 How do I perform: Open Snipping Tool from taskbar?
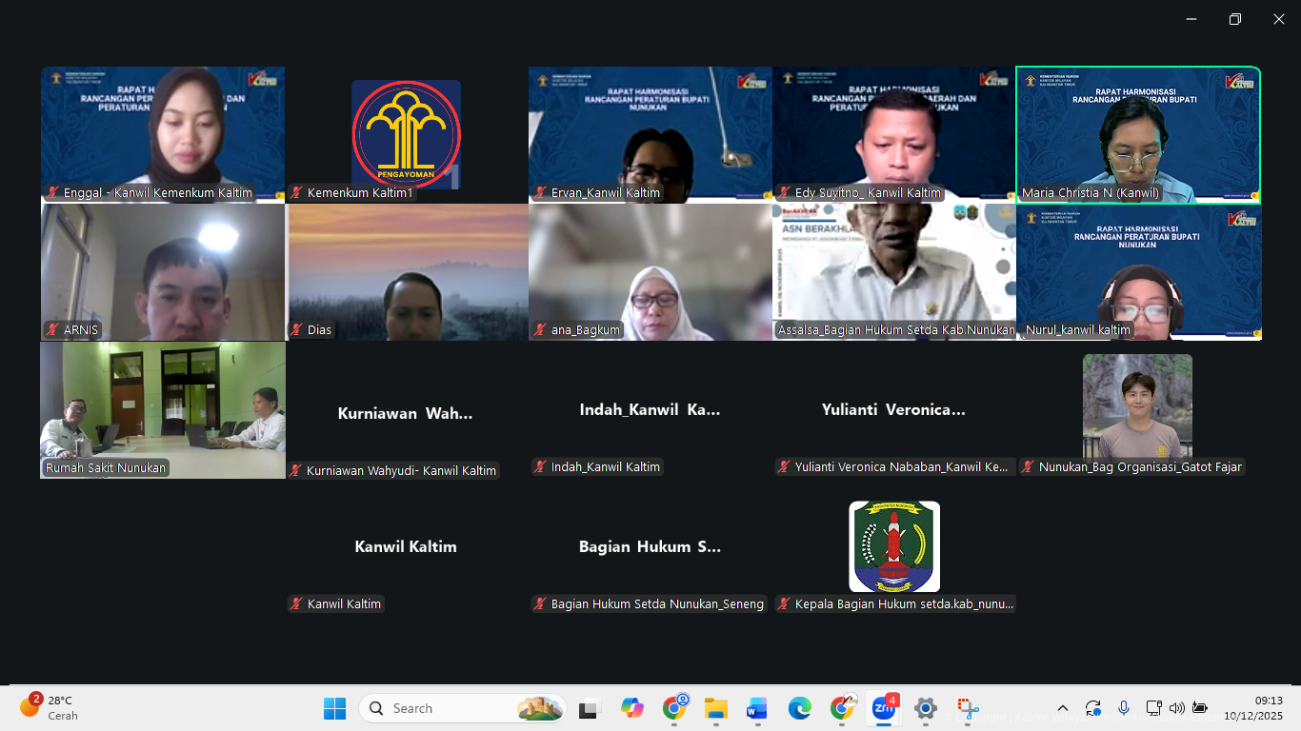[968, 708]
